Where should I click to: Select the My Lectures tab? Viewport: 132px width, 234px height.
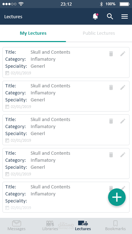click(x=33, y=33)
